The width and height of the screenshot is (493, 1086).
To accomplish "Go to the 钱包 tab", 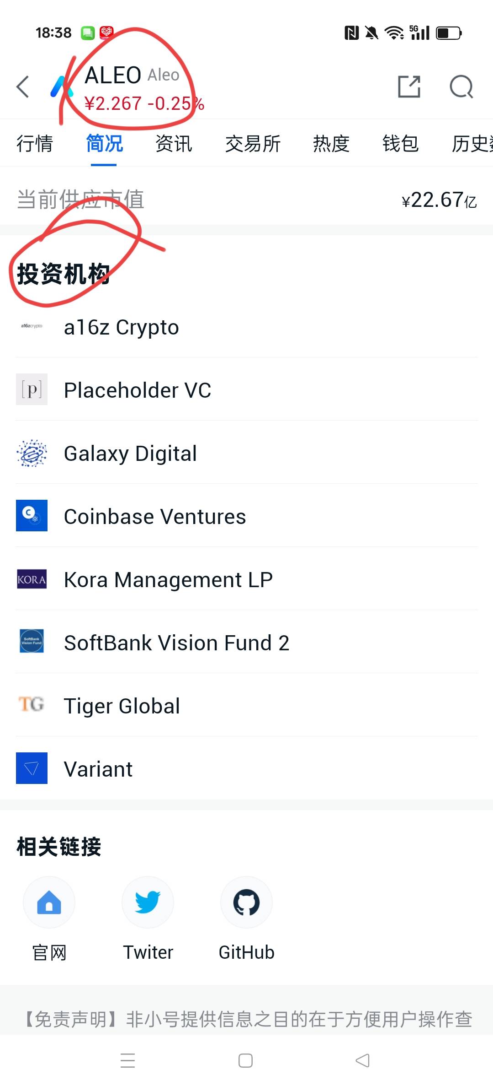I will point(401,144).
